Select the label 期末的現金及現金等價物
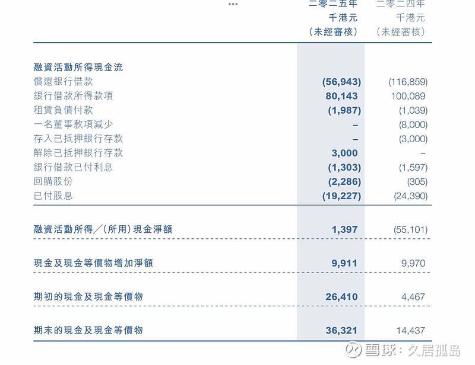The image size is (475, 365). (88, 330)
